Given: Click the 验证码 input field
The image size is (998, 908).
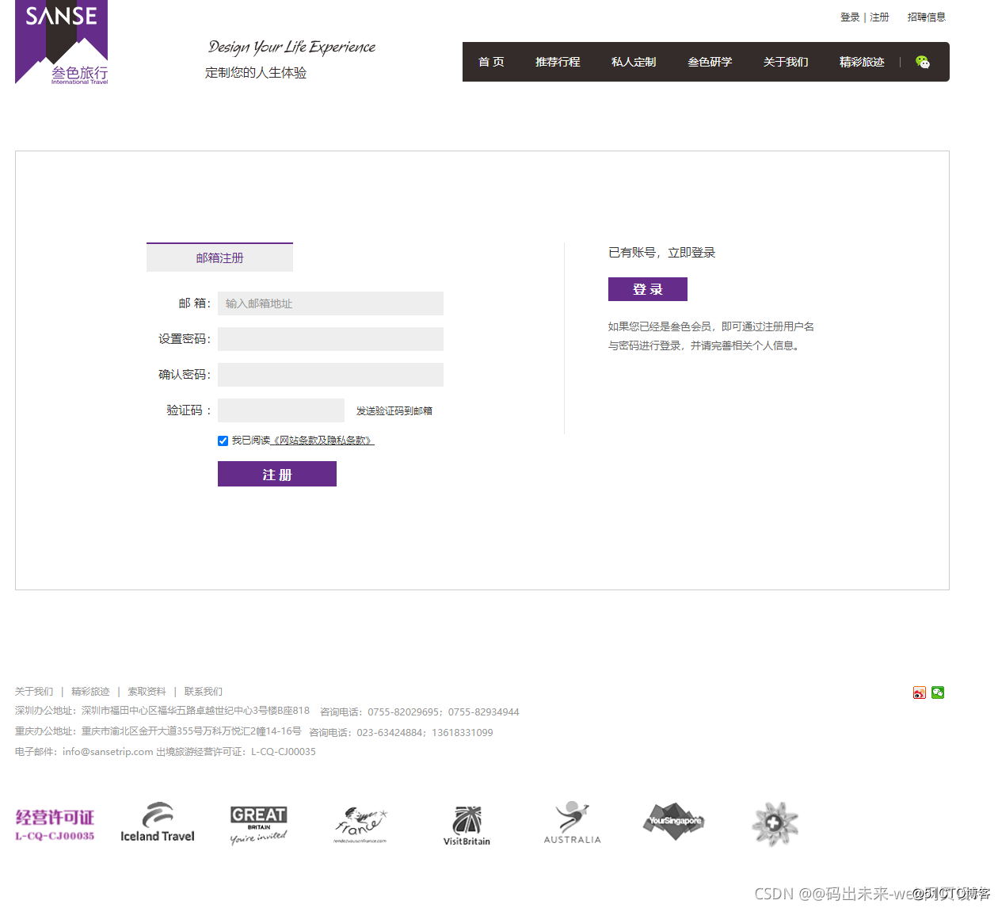Looking at the screenshot, I should point(281,410).
